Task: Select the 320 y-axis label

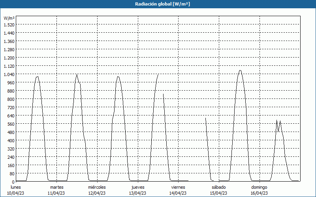Action: click(11, 149)
